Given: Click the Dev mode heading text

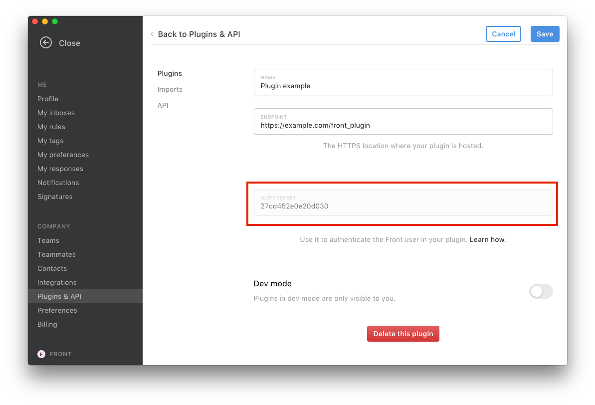Looking at the screenshot, I should pos(272,283).
